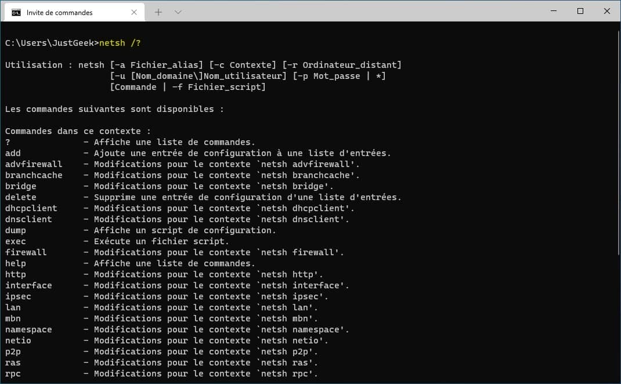This screenshot has height=384, width=621.
Task: Maximize the terminal window
Action: tap(580, 11)
